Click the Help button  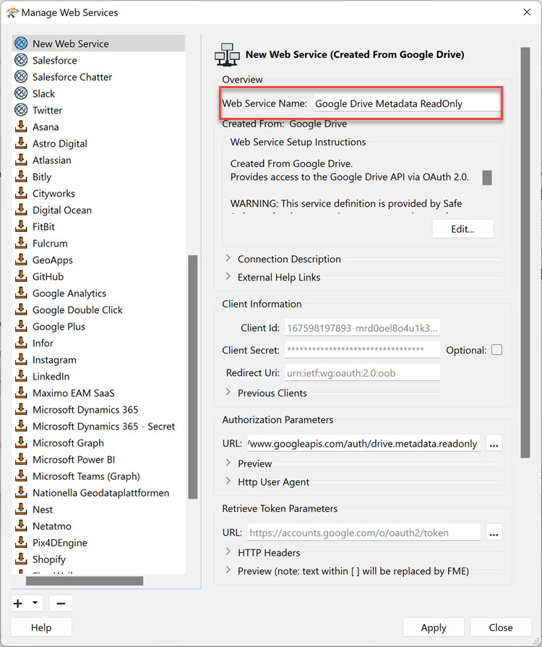[41, 627]
